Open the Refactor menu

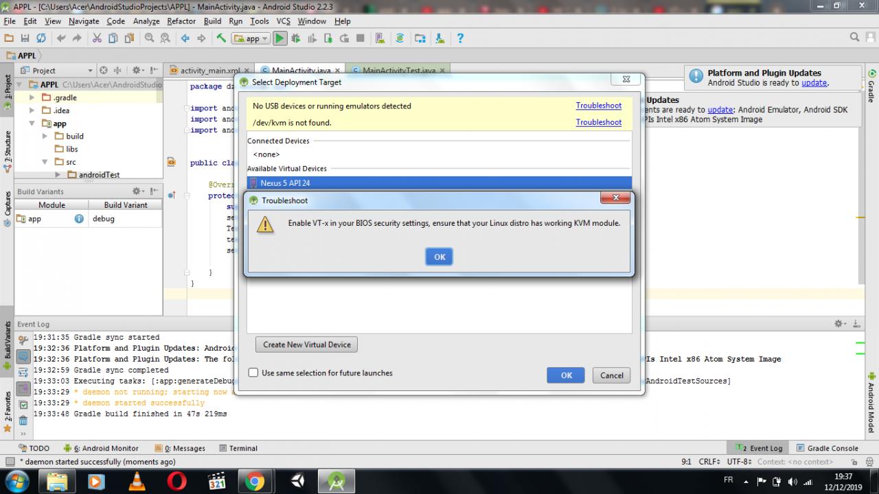(x=181, y=21)
